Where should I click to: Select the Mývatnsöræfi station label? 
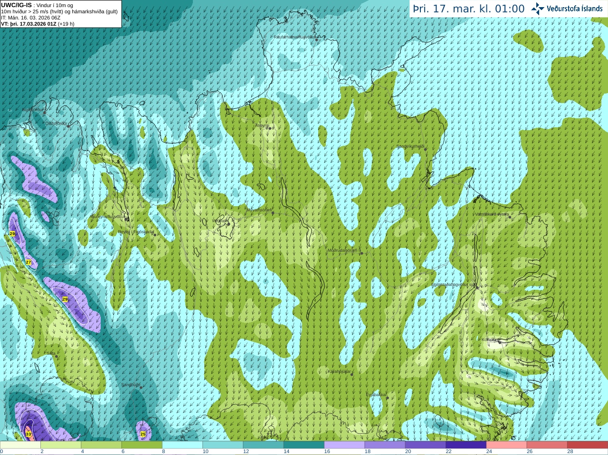click(259, 209)
